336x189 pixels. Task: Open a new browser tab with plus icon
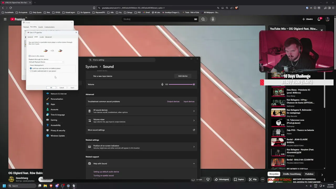click(35, 3)
